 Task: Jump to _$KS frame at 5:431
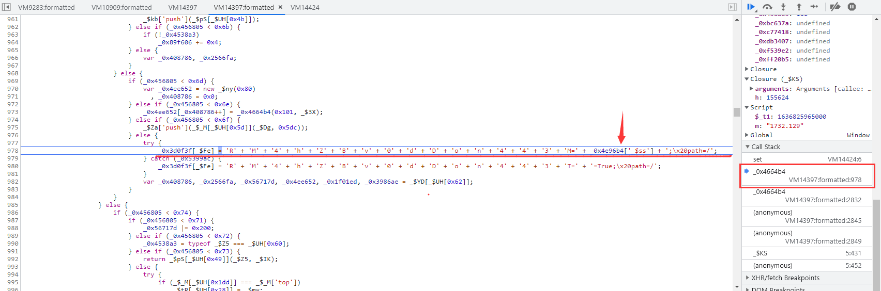point(807,253)
